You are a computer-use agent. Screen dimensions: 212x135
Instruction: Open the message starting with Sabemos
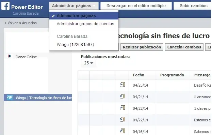click(x=202, y=132)
